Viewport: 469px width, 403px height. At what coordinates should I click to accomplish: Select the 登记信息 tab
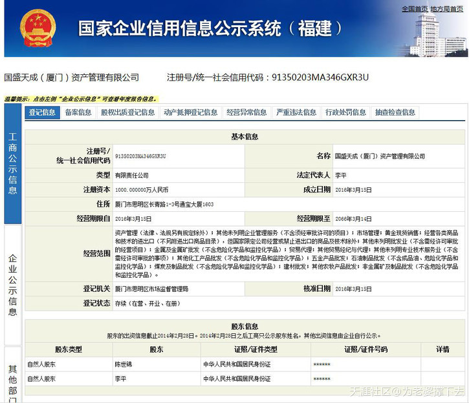42,112
